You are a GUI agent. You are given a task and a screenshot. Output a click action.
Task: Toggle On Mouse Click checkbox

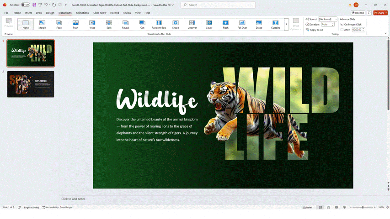(x=342, y=24)
